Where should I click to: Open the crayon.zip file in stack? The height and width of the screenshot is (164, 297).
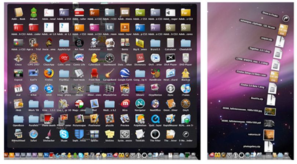click(280, 41)
